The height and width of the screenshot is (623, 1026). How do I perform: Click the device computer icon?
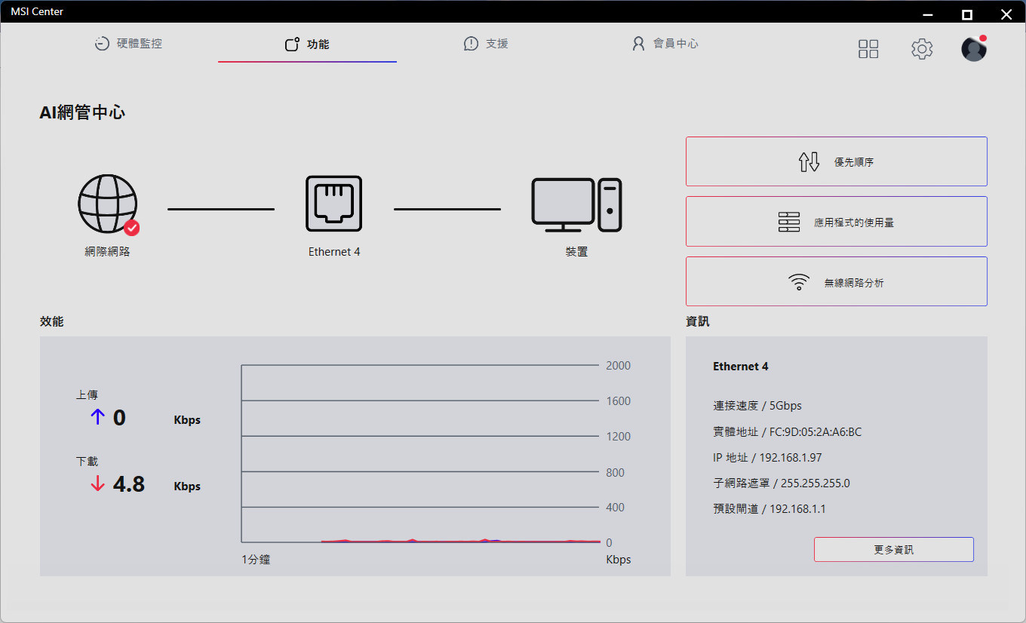[x=576, y=204]
